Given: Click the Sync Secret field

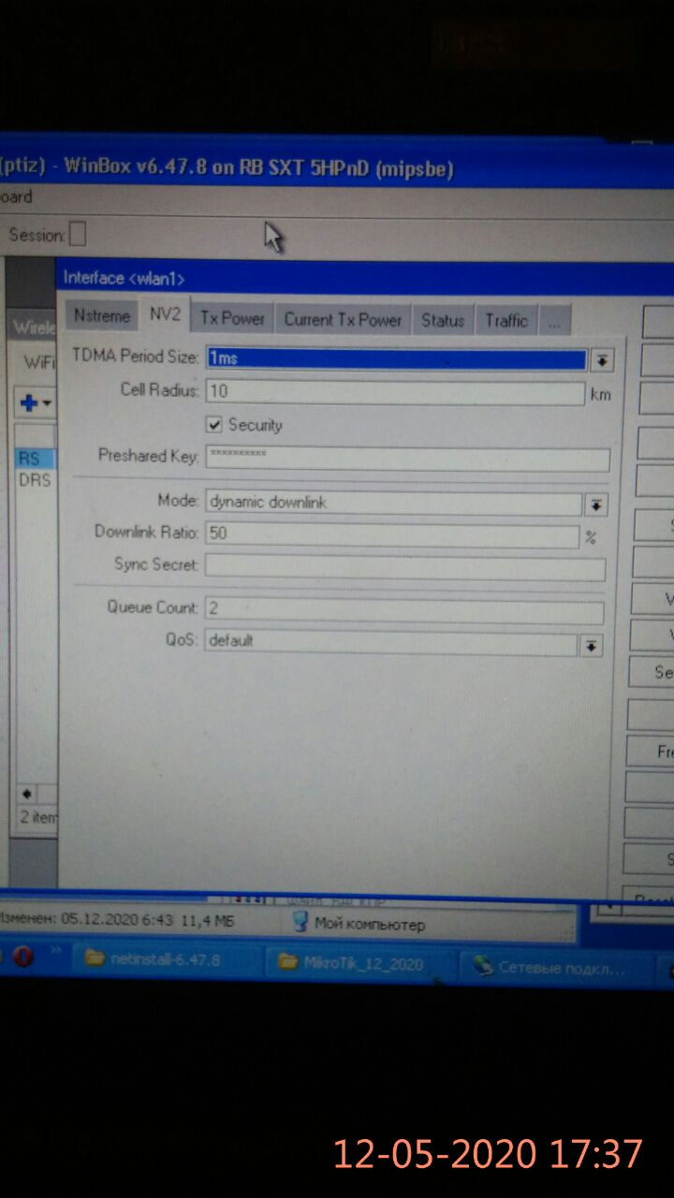Looking at the screenshot, I should coord(405,568).
